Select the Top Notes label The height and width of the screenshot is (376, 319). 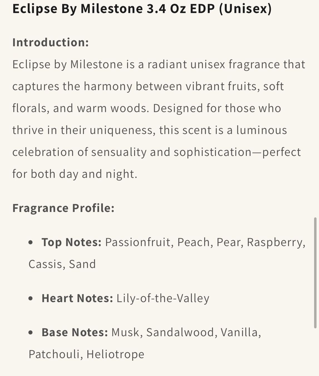[x=72, y=242]
